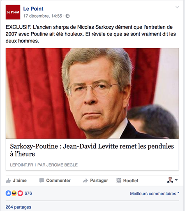Image resolution: width=185 pixels, height=211 pixels.
Task: Open the 676 reactions count
Action: 28,193
